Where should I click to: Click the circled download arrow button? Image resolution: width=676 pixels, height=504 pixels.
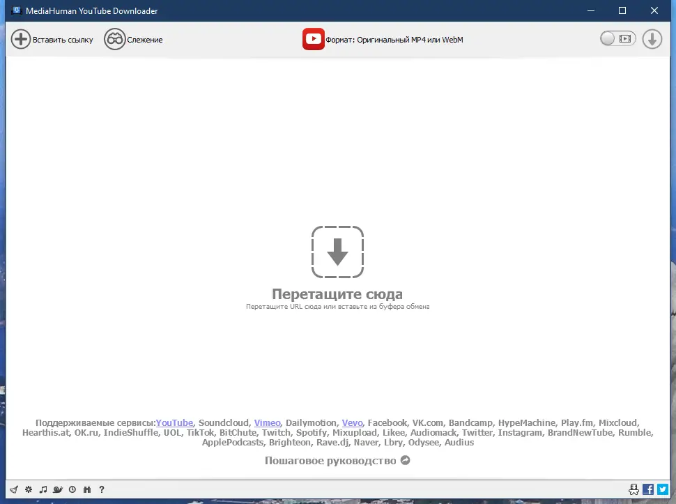[x=652, y=38]
